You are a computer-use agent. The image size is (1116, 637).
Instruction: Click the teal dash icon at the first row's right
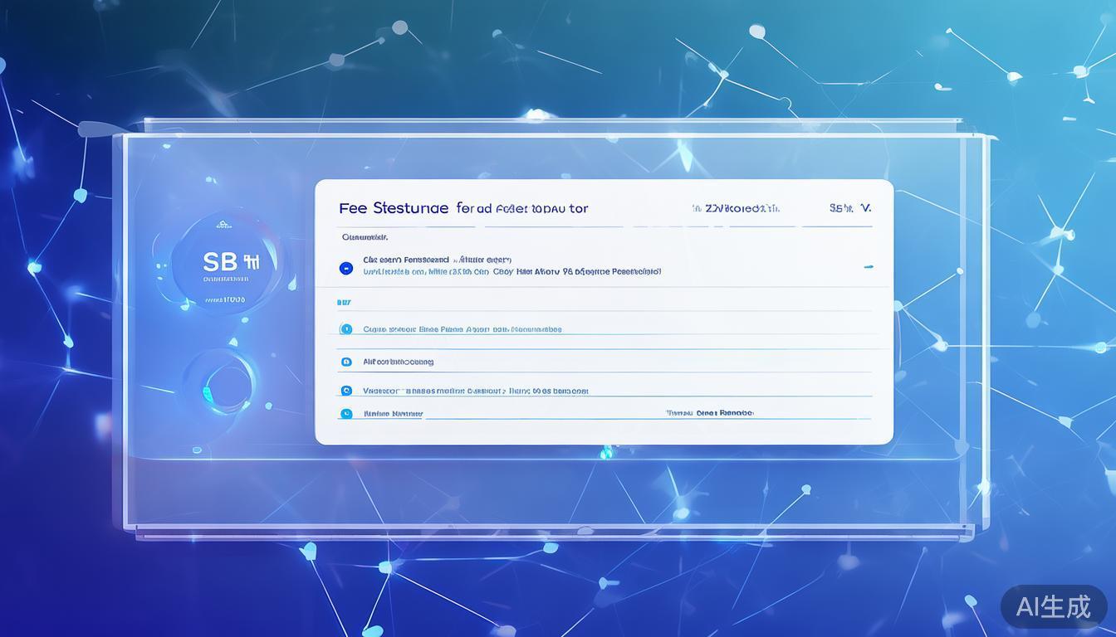tap(868, 266)
